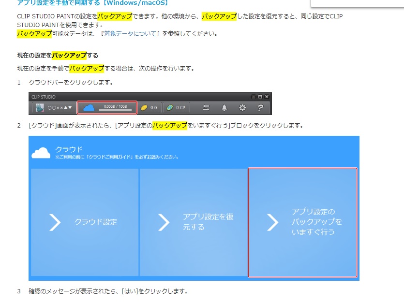
Task: Open the 対象データについて link
Action: [130, 33]
